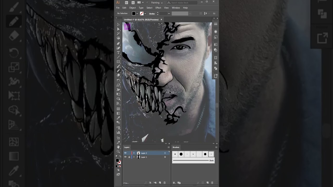
Task: Delete the selected layer with trash icon
Action: (164, 183)
